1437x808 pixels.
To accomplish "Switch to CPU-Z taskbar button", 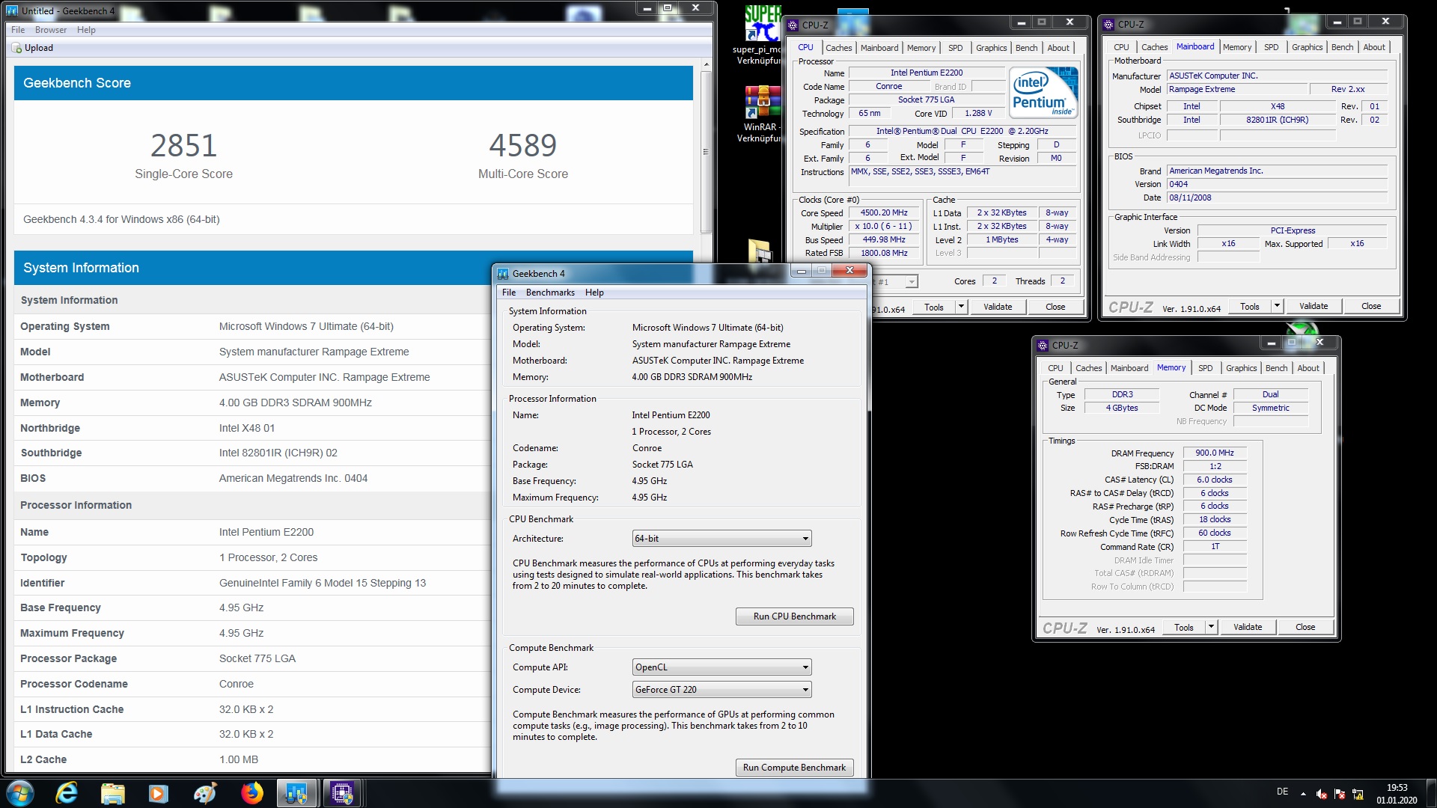I will (x=343, y=793).
